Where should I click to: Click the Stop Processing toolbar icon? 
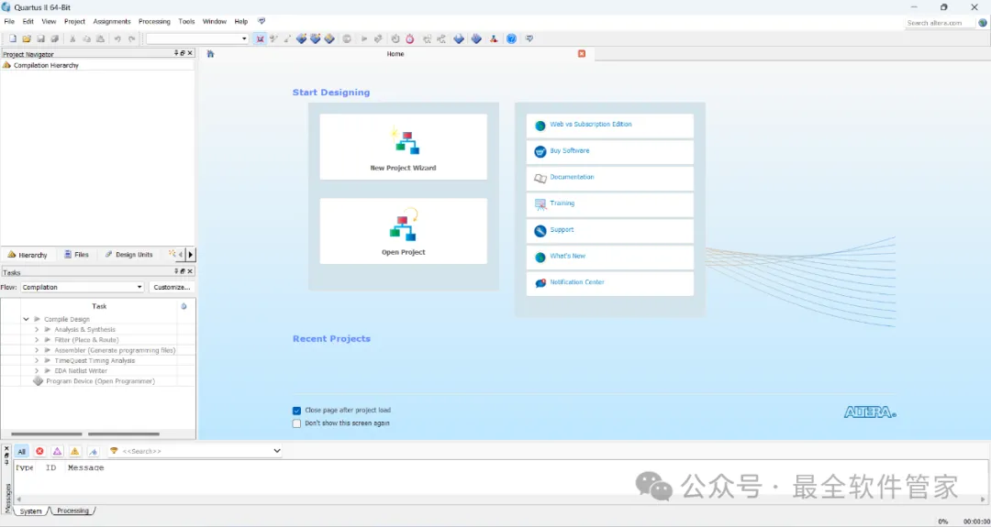[347, 38]
